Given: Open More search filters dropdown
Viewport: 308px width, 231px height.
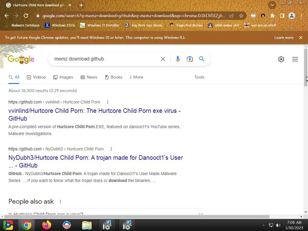Looking at the screenshot, I should click(x=136, y=77).
